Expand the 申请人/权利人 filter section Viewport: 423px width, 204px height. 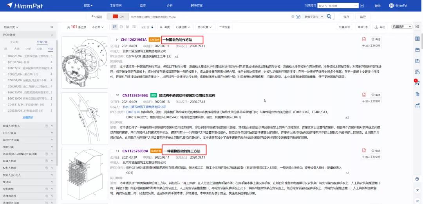tap(28, 126)
